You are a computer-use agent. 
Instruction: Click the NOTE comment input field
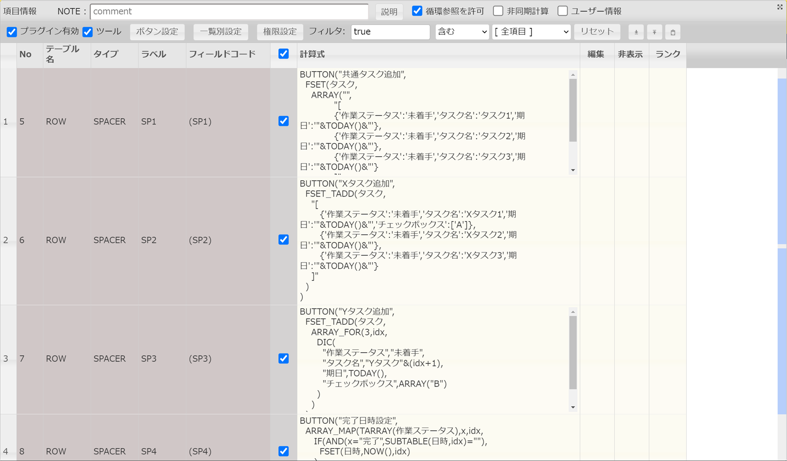pyautogui.click(x=229, y=11)
